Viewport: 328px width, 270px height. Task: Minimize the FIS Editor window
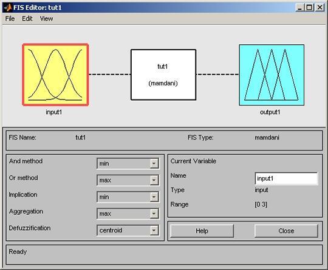click(300, 7)
